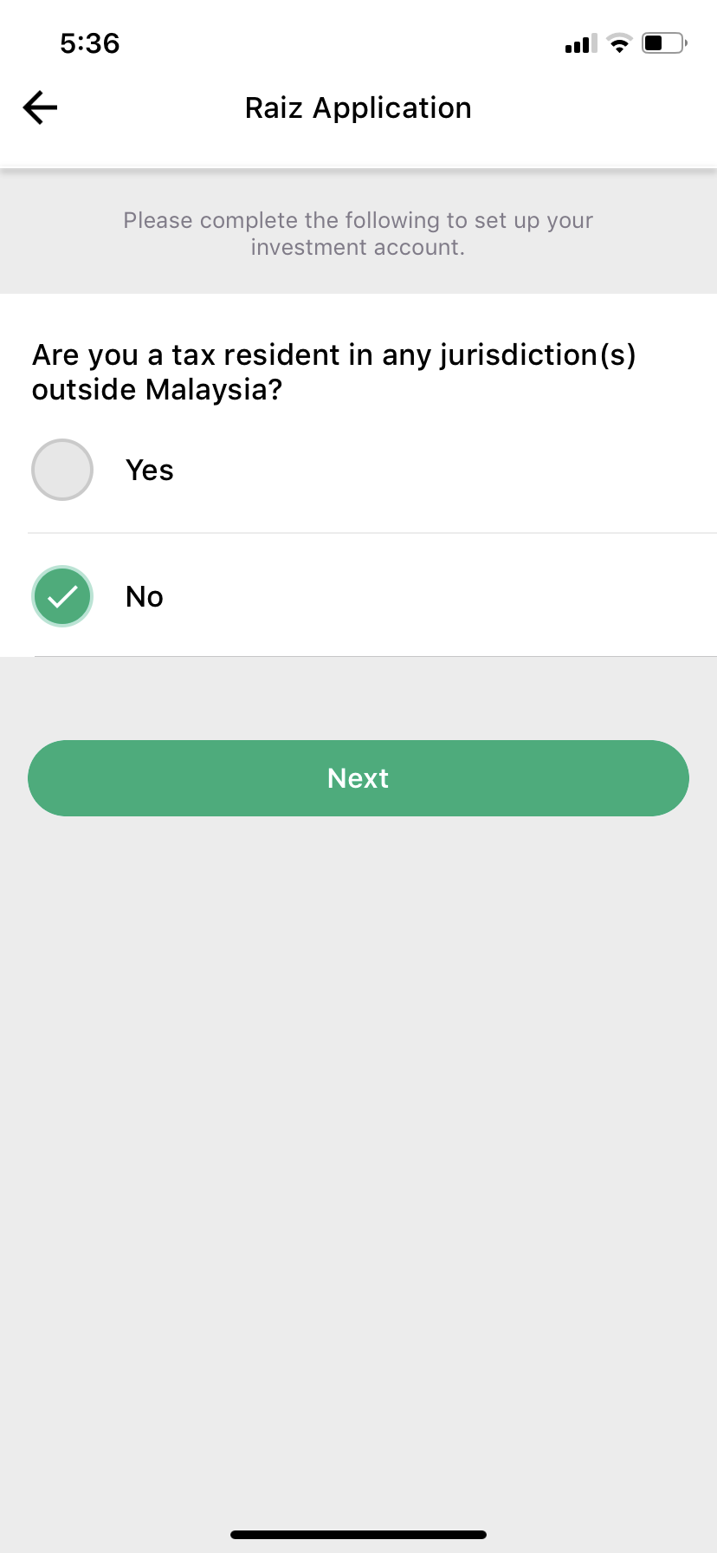
Task: Tap the divider line between Yes and No
Action: coord(372,533)
